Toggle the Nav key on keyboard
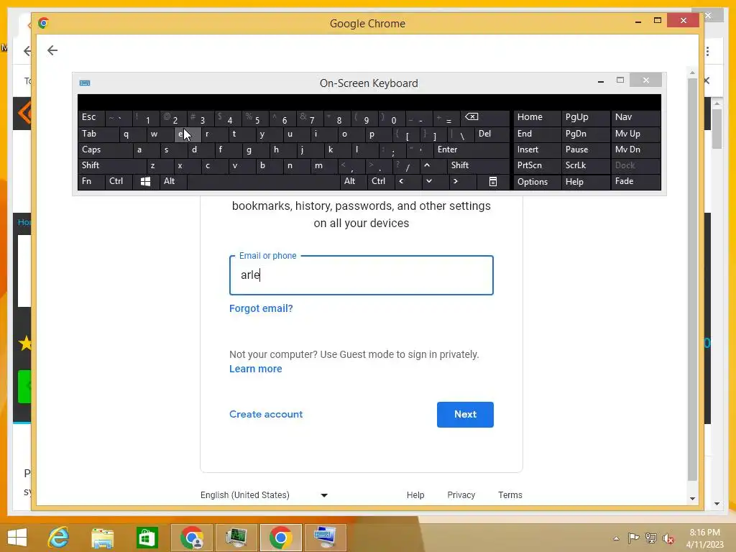 coord(635,117)
